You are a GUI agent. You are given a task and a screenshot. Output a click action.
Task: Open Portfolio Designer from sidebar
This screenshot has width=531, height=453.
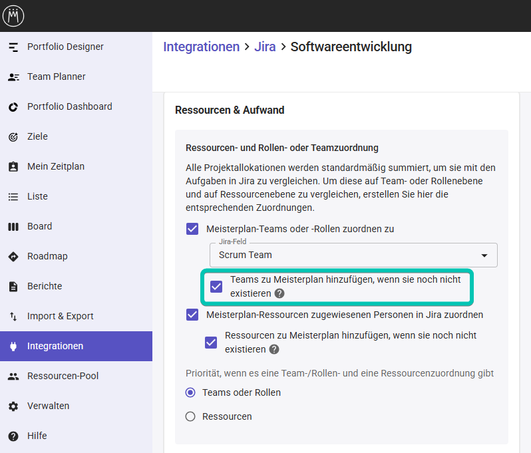coord(77,47)
